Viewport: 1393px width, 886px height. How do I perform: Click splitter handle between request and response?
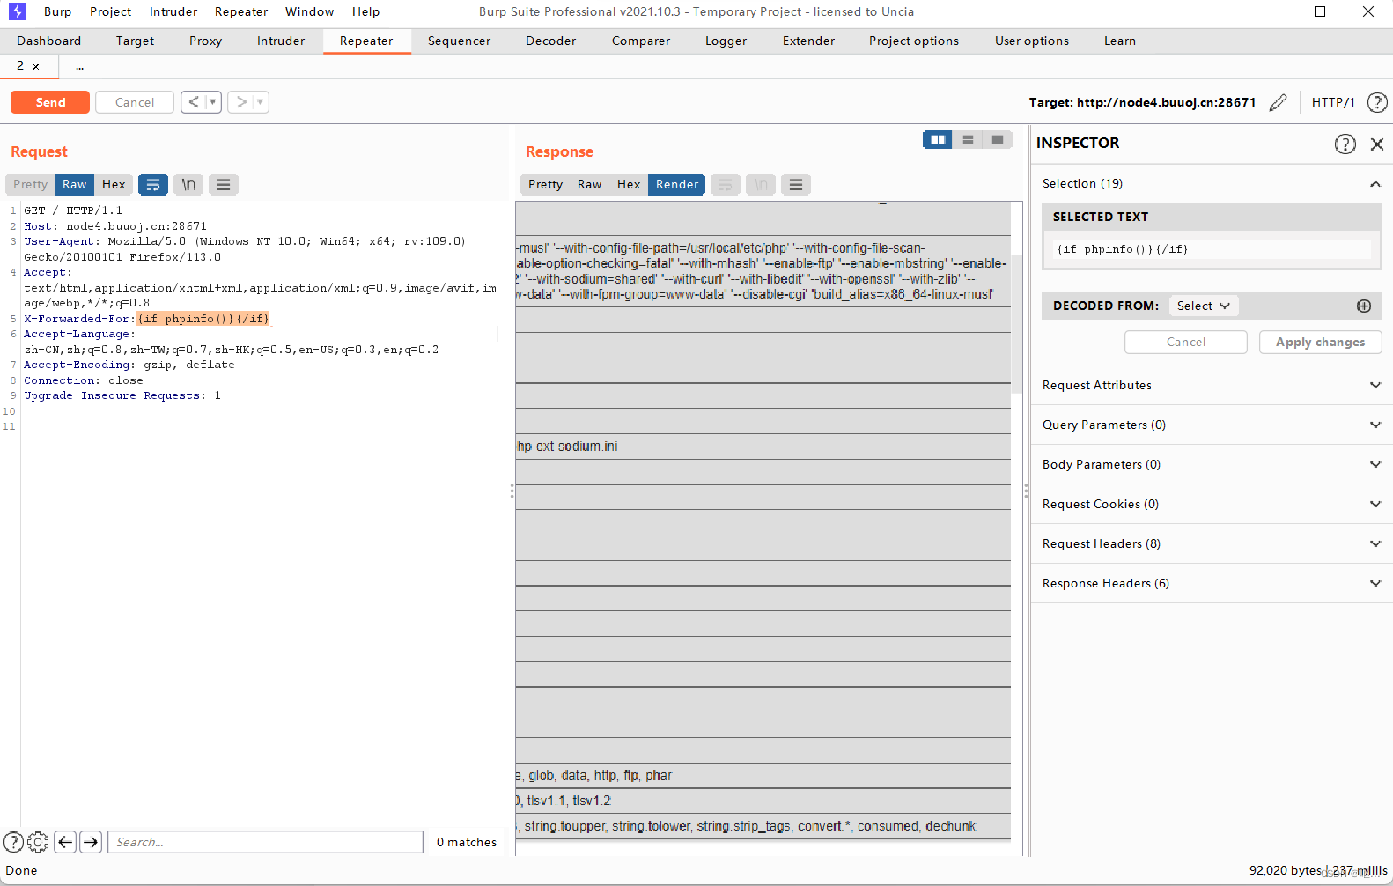pos(512,491)
